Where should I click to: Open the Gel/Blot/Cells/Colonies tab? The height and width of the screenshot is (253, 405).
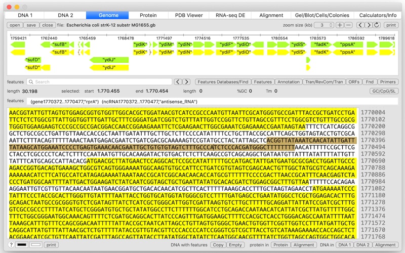click(x=322, y=15)
